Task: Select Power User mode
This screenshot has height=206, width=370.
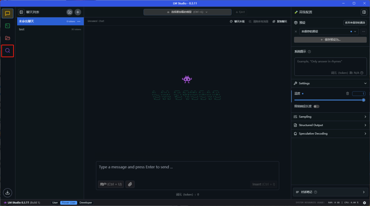Action: coord(69,203)
